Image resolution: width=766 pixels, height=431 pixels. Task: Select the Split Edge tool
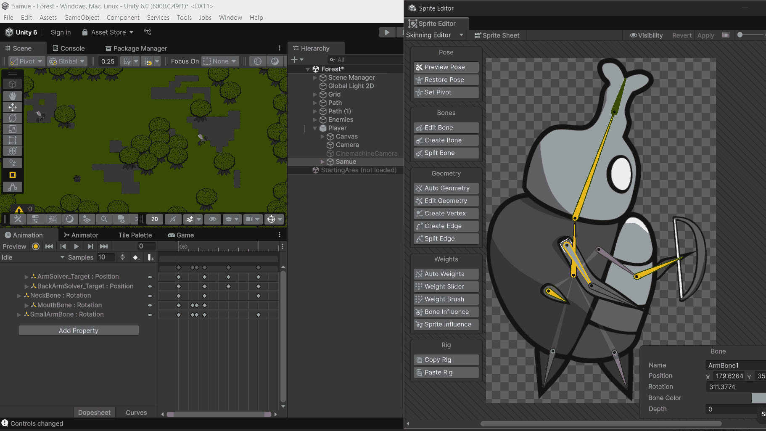(x=446, y=238)
